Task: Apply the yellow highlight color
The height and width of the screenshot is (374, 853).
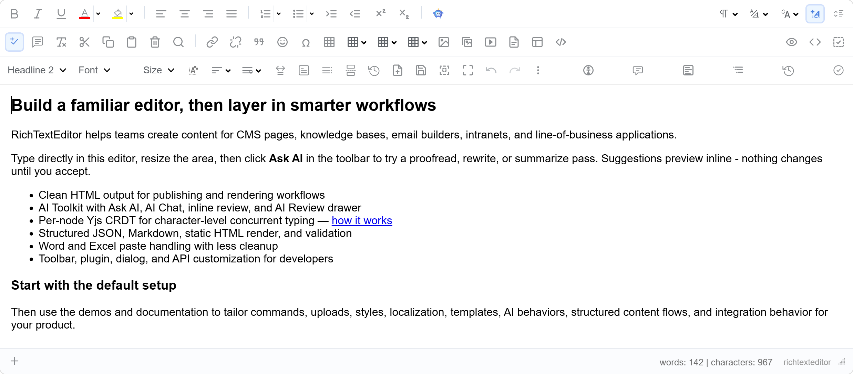Action: coord(117,14)
